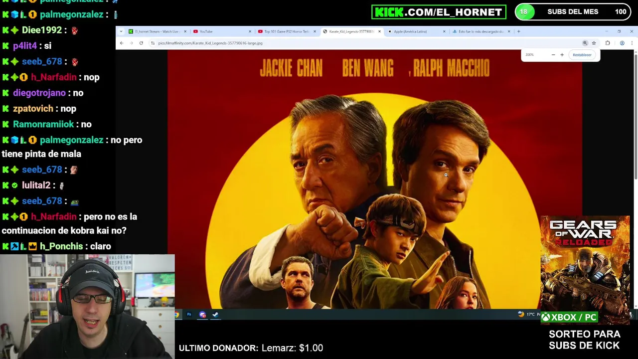
Task: Open the Extensions puzzle icon
Action: tap(608, 43)
